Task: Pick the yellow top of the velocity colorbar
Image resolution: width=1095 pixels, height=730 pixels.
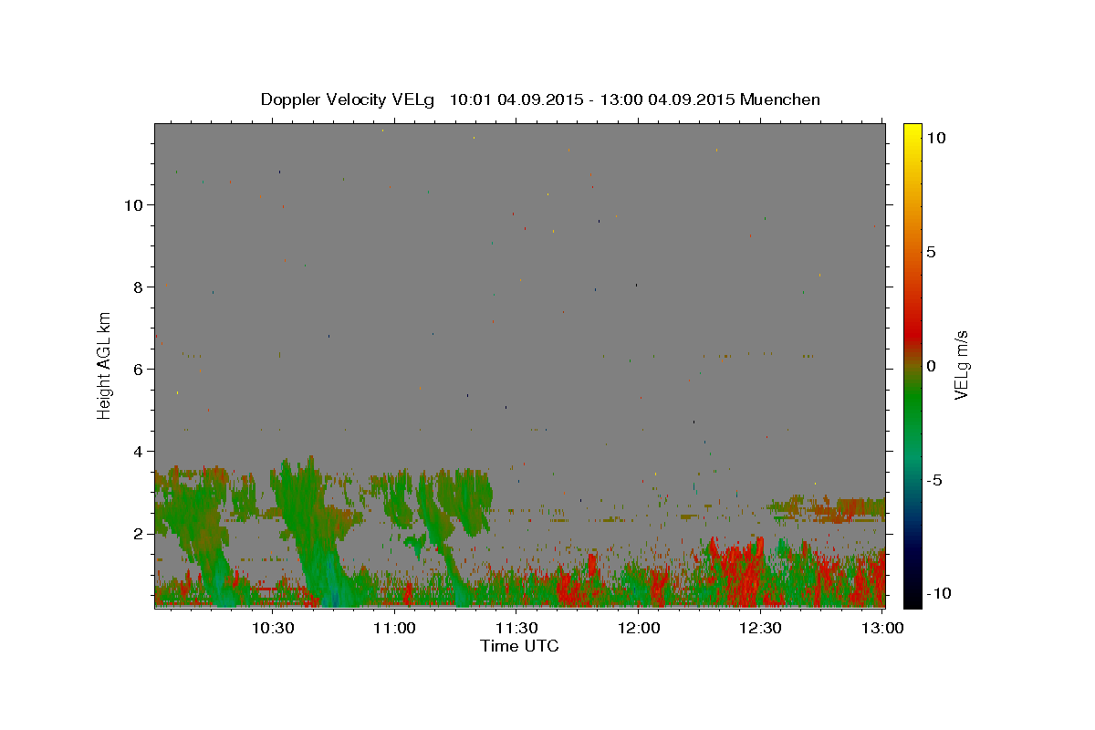Action: 912,133
